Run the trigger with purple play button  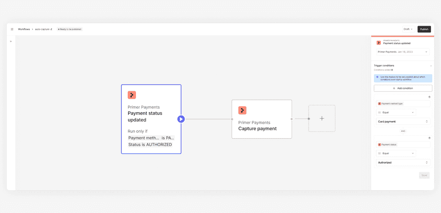pos(181,119)
